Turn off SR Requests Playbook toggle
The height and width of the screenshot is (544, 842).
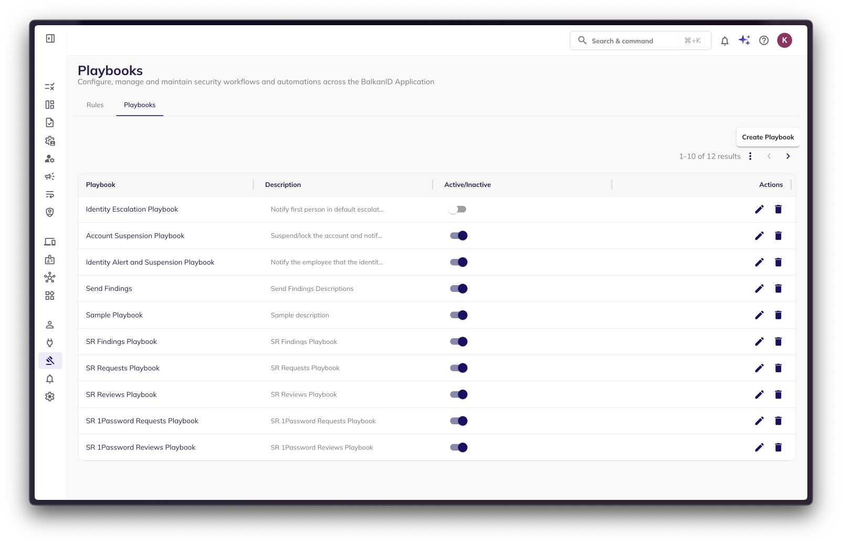pos(458,368)
